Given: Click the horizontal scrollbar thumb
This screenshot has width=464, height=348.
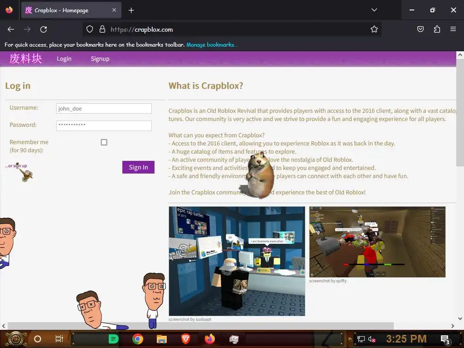Looking at the screenshot, I should [201, 326].
